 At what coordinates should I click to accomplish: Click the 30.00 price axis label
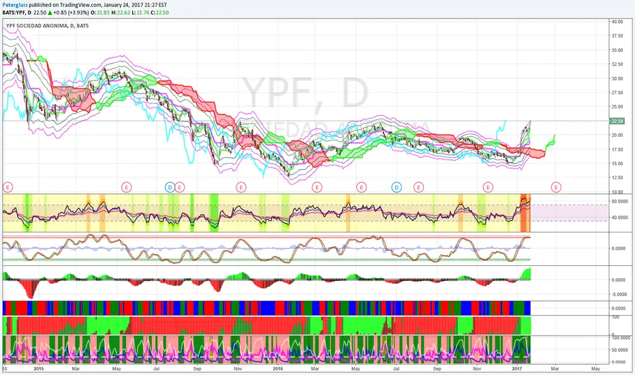tap(617, 78)
